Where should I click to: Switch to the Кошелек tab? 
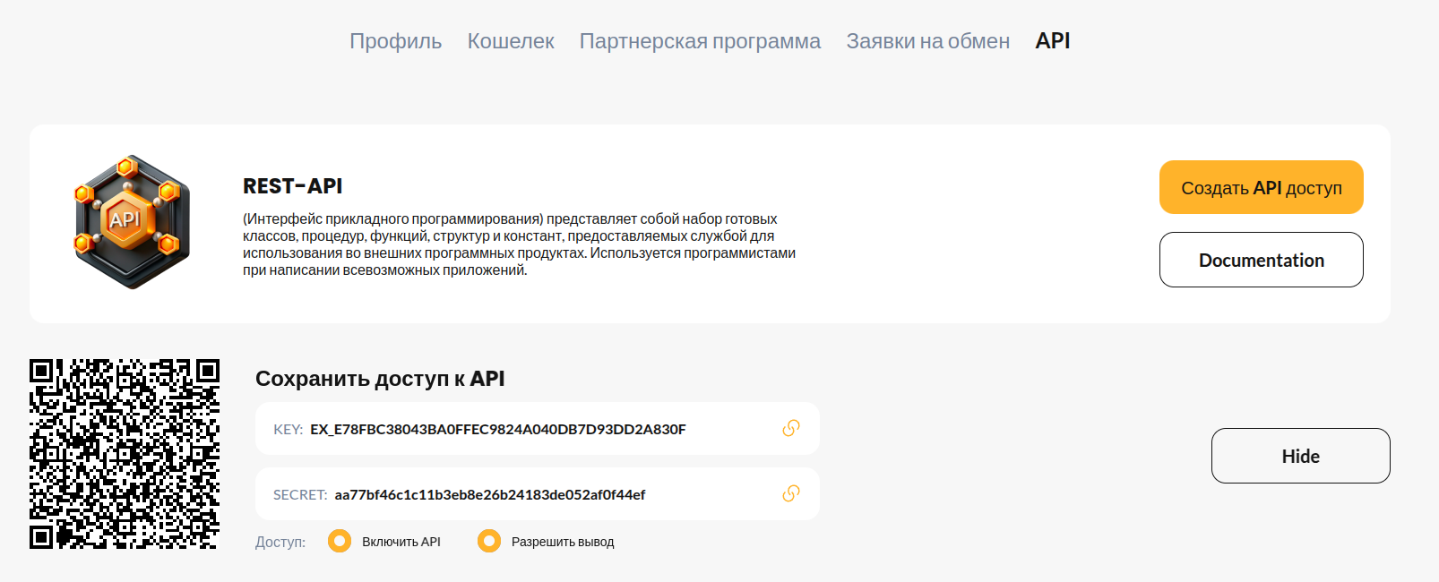coord(511,41)
